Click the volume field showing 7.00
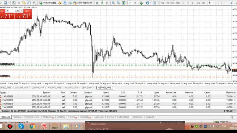This screenshot has width=237, height=133. pos(14,11)
